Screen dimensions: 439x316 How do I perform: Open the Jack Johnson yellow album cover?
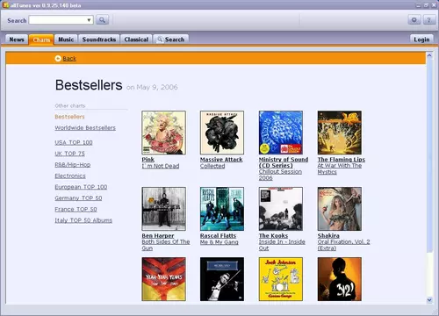(x=281, y=279)
